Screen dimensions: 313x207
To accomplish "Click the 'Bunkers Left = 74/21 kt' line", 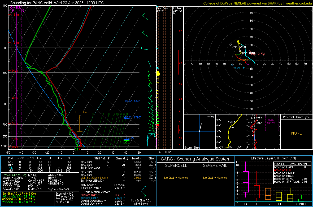I will pos(103,198).
